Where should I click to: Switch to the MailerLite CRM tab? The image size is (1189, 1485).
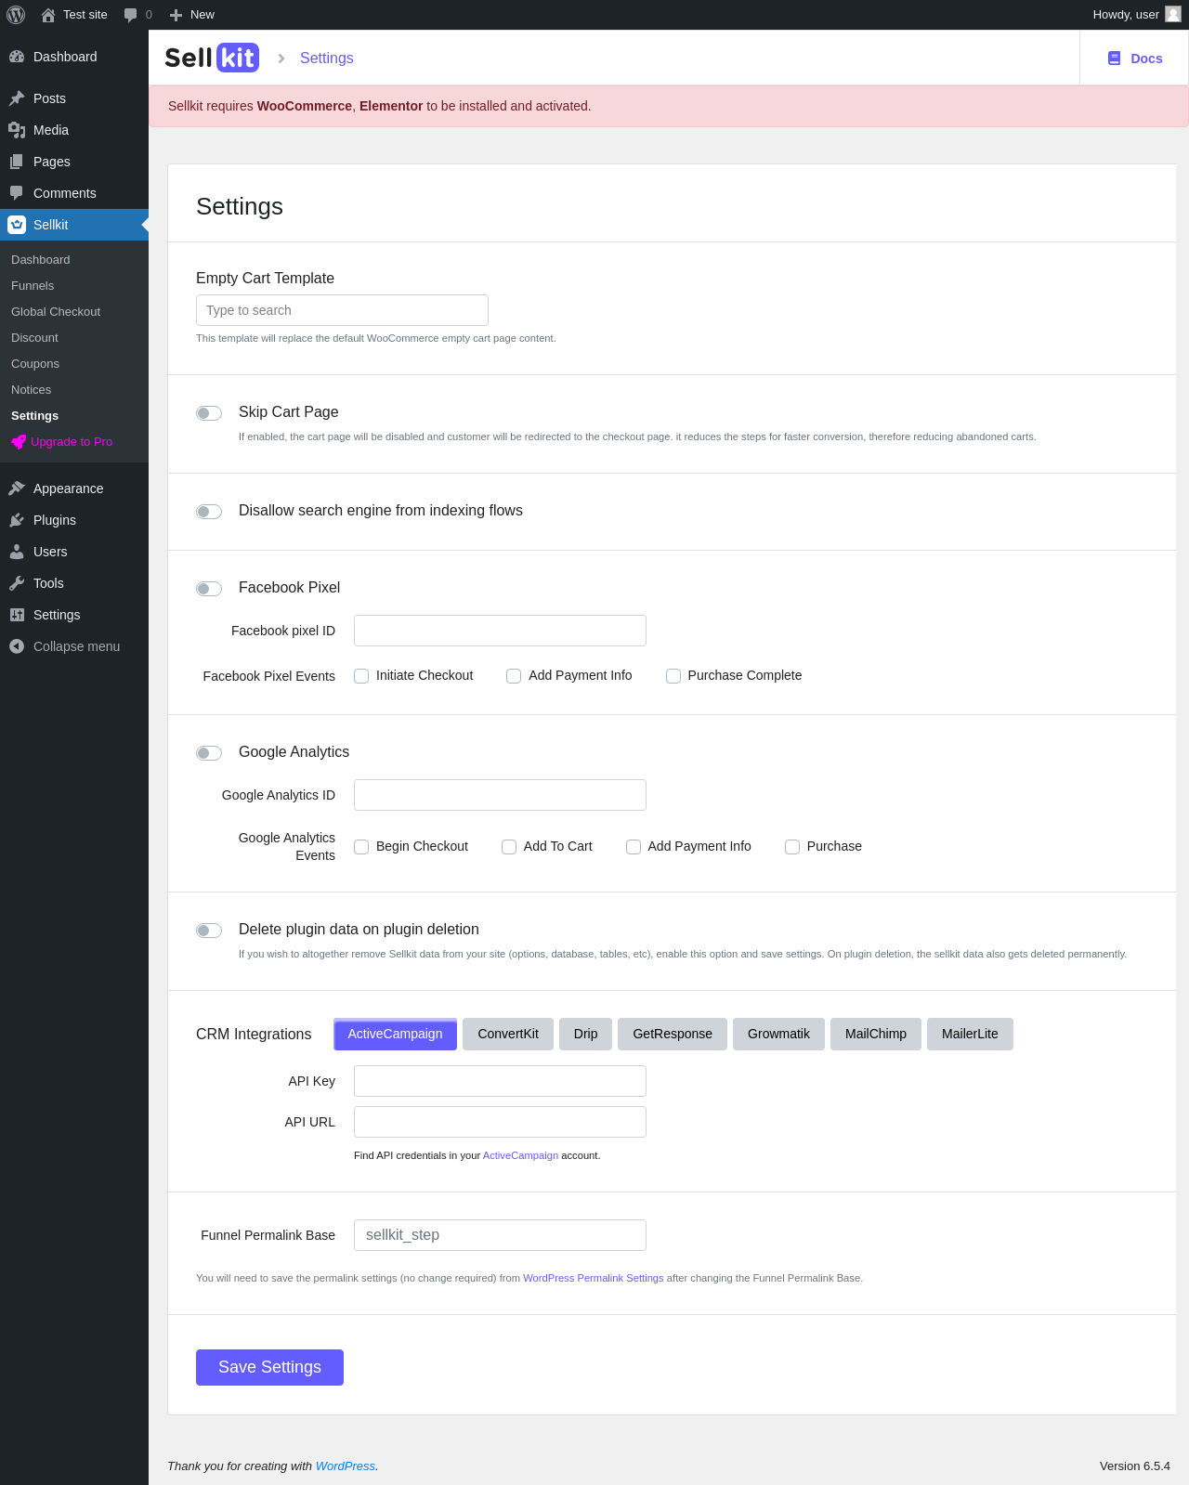(970, 1034)
